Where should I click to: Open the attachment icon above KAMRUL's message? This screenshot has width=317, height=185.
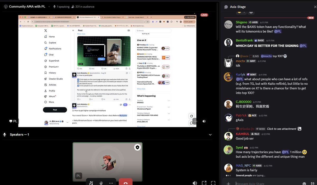tap(299, 129)
